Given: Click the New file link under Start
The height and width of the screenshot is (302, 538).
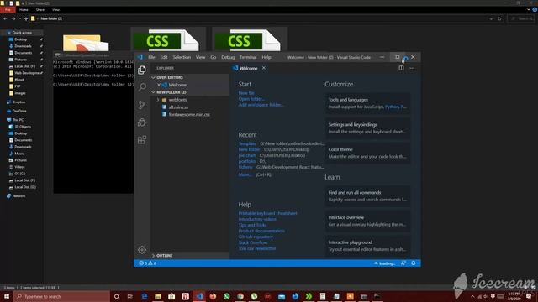Looking at the screenshot, I should tap(246, 93).
